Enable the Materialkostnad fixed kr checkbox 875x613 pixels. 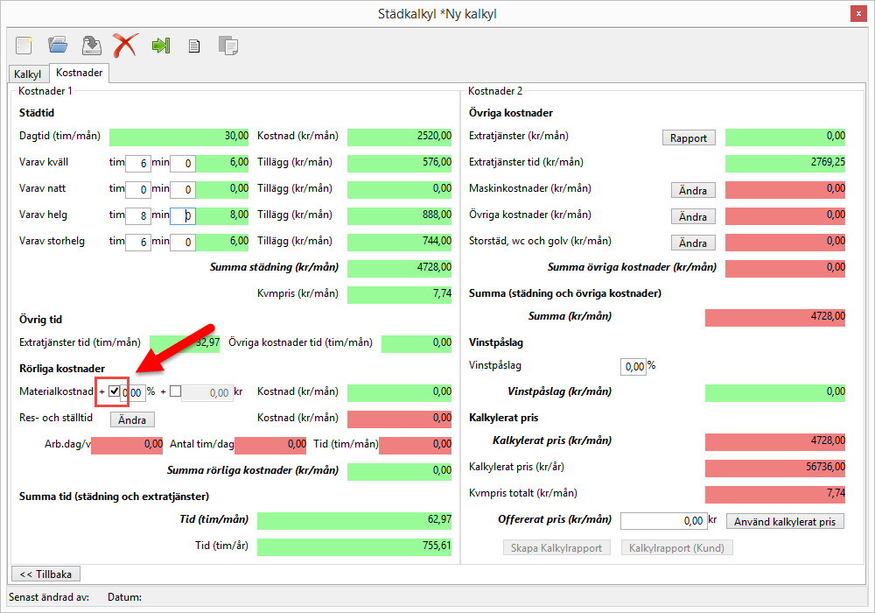pyautogui.click(x=176, y=392)
